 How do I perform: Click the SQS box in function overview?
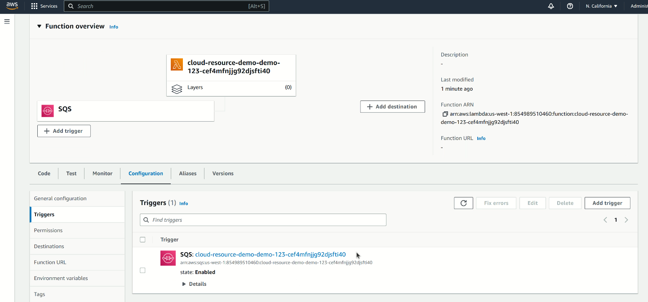click(125, 111)
